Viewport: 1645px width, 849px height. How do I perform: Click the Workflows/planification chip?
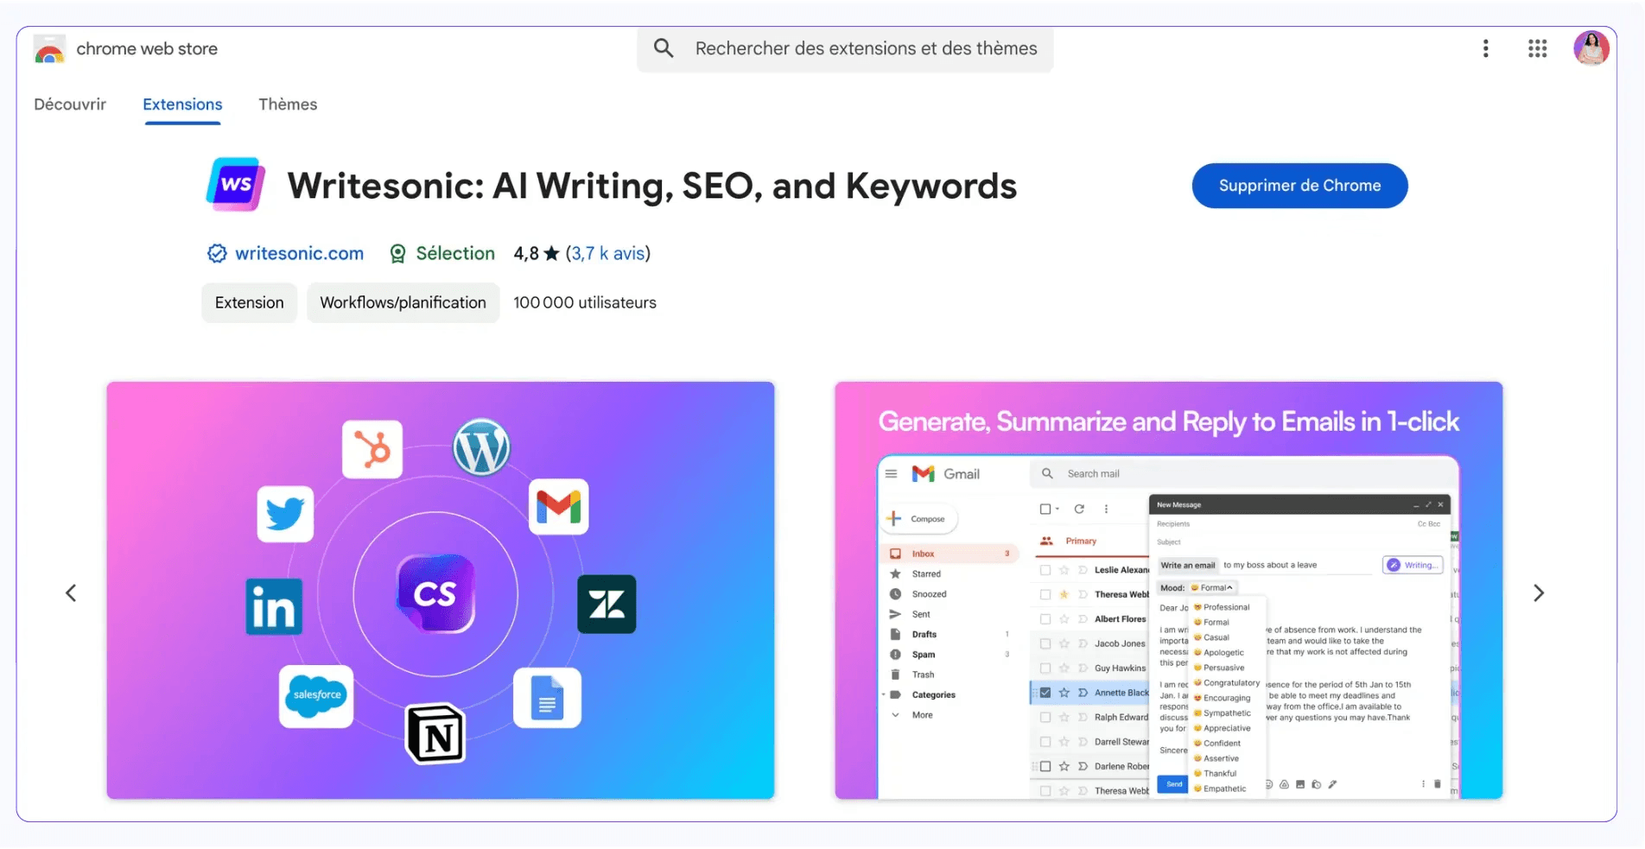[403, 302]
